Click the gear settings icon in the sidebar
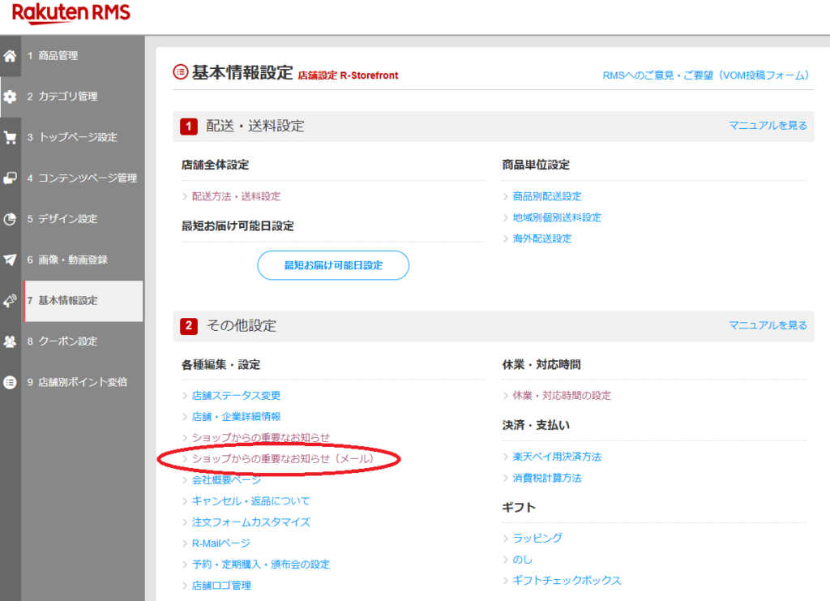This screenshot has width=830, height=601. click(10, 97)
